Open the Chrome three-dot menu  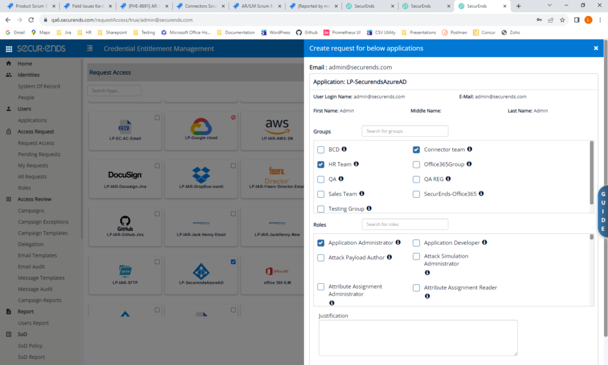pyautogui.click(x=600, y=20)
